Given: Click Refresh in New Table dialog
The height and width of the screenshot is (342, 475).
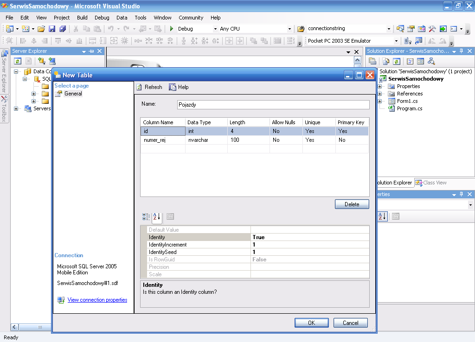Looking at the screenshot, I should click(x=149, y=87).
